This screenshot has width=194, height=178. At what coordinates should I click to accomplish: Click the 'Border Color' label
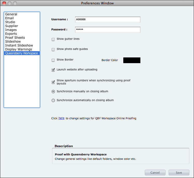pos(110,60)
